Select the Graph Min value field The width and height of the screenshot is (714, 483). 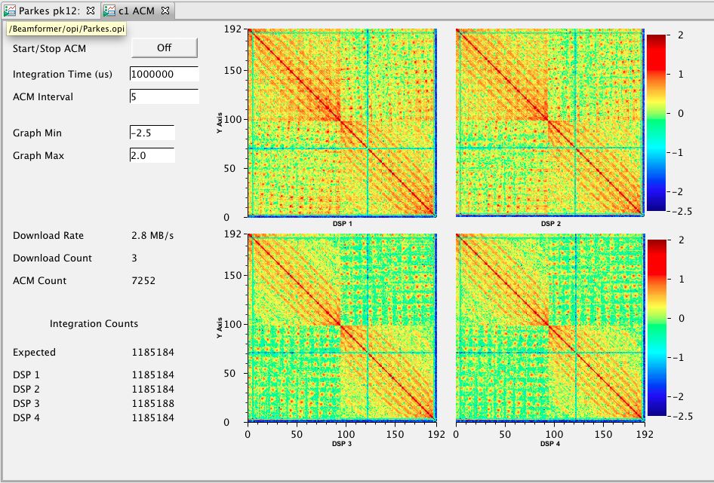152,133
